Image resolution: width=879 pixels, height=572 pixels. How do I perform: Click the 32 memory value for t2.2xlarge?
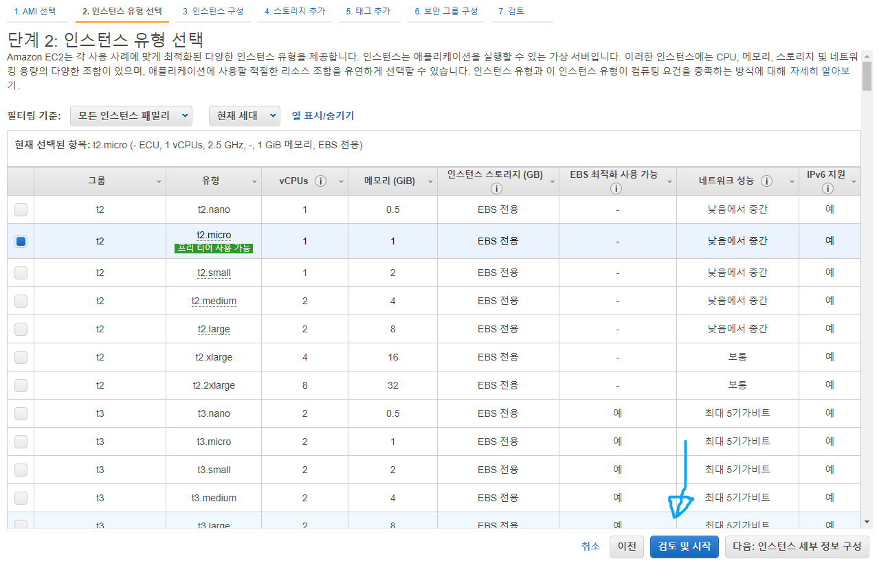click(x=393, y=385)
